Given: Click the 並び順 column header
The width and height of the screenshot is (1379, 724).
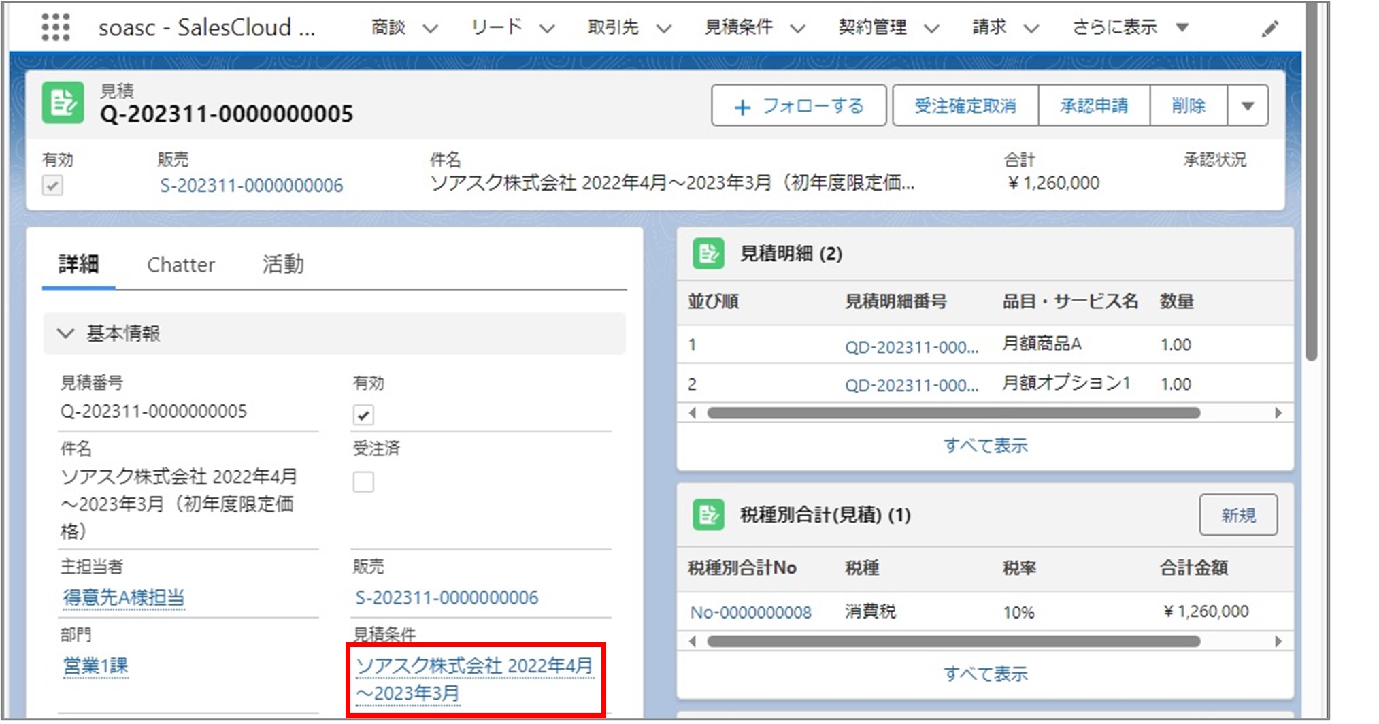Looking at the screenshot, I should [x=713, y=301].
